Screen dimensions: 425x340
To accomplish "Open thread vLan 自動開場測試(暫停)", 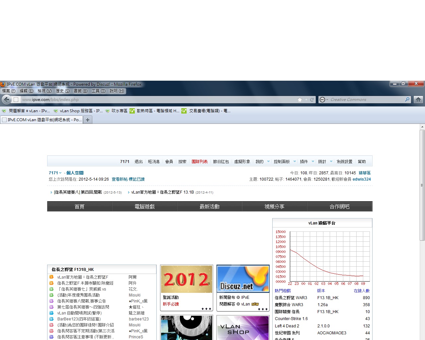I will tap(79, 313).
